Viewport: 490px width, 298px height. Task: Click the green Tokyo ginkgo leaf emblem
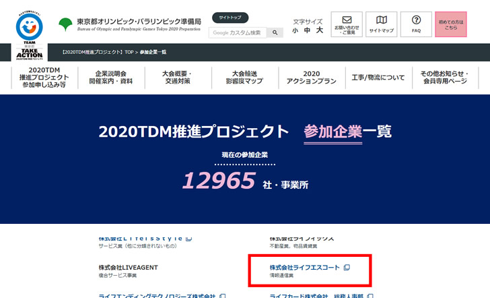(65, 24)
